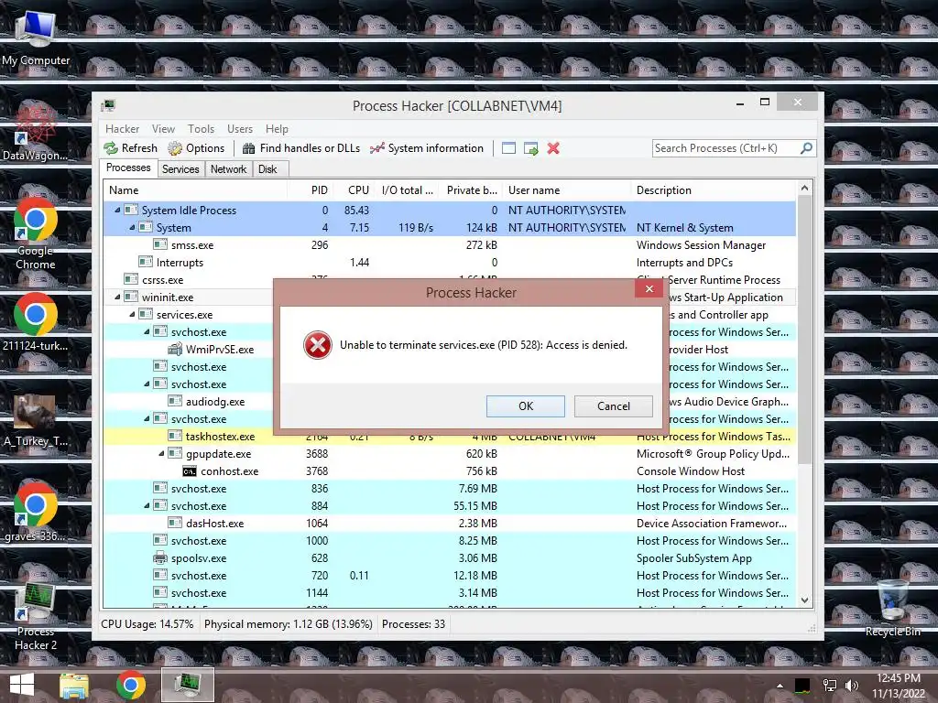
Task: Click the process list scrollbar thumb
Action: [804, 329]
